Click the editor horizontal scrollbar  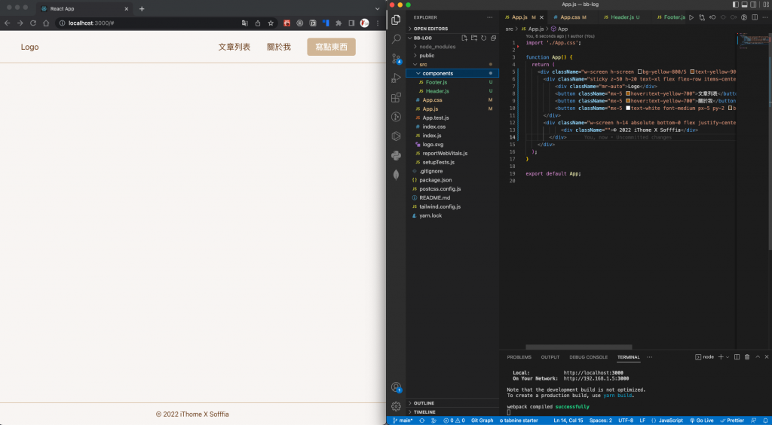578,347
